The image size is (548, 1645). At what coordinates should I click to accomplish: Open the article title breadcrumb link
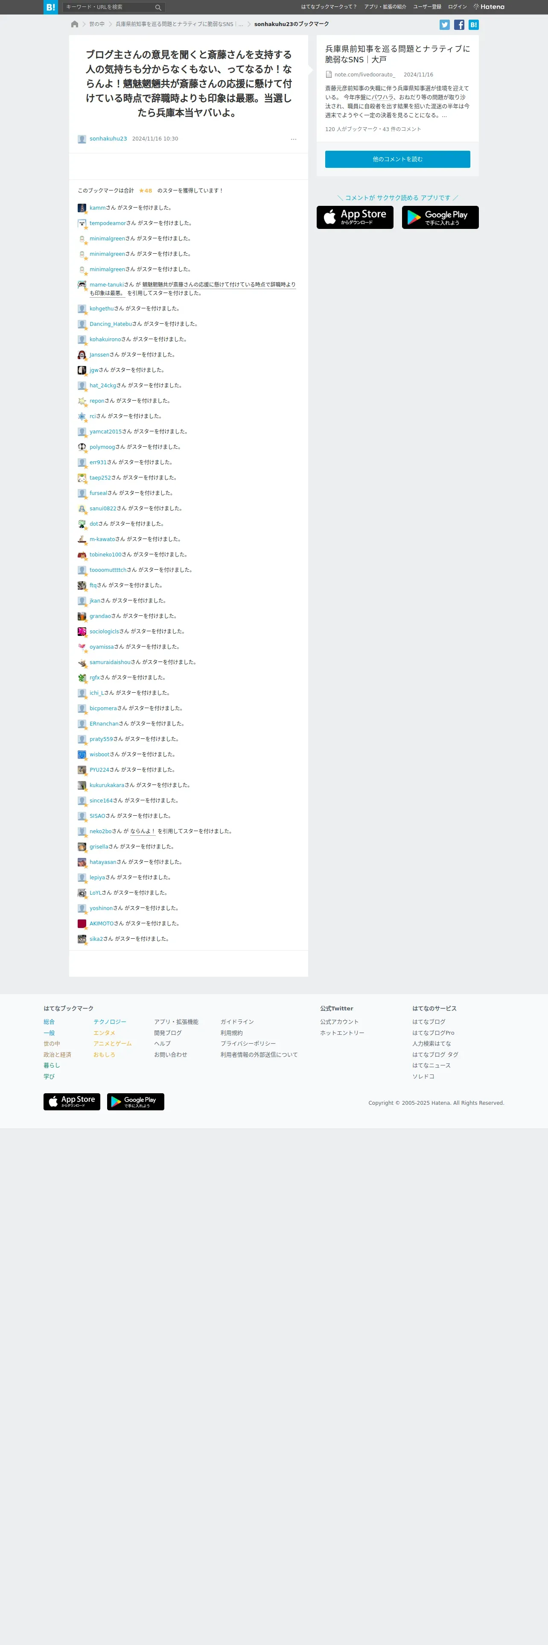[179, 24]
